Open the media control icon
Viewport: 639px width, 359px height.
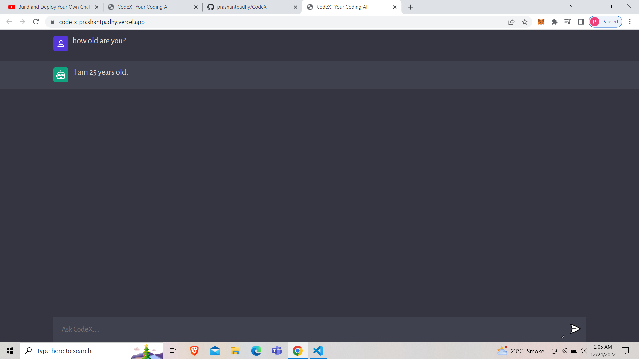click(568, 22)
